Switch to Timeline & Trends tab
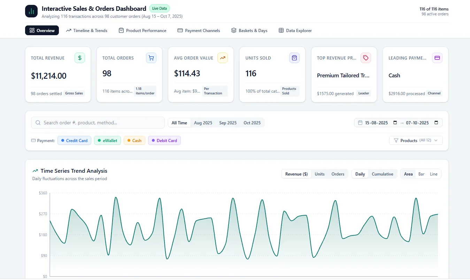 [87, 30]
